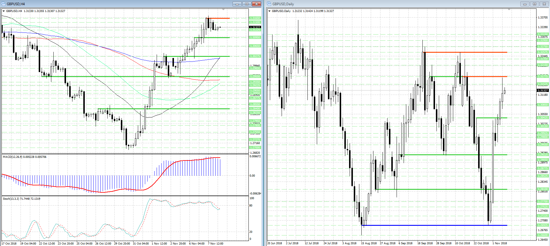
Task: Expand the triangle beside the GBPUSD,Daily label
Action: click(270, 11)
